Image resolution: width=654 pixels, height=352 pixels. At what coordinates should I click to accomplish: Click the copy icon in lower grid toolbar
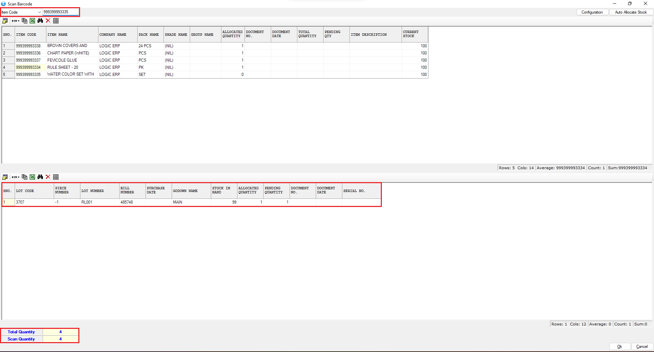pos(25,177)
